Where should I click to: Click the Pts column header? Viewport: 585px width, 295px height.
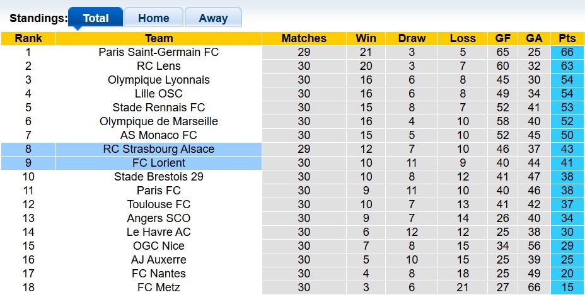[x=567, y=38]
